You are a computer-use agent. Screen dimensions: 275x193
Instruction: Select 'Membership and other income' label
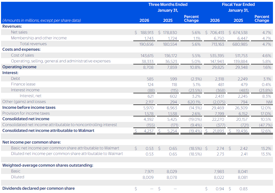coord(39,38)
